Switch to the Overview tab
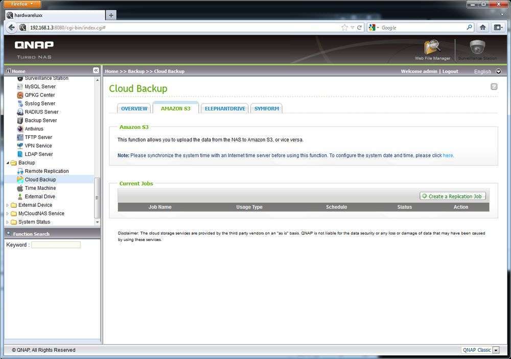The image size is (511, 359). click(134, 108)
